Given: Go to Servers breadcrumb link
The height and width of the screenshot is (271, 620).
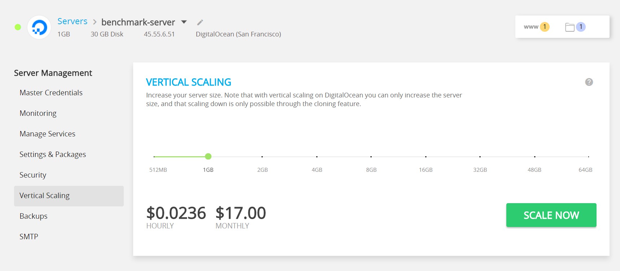Looking at the screenshot, I should click(x=72, y=21).
